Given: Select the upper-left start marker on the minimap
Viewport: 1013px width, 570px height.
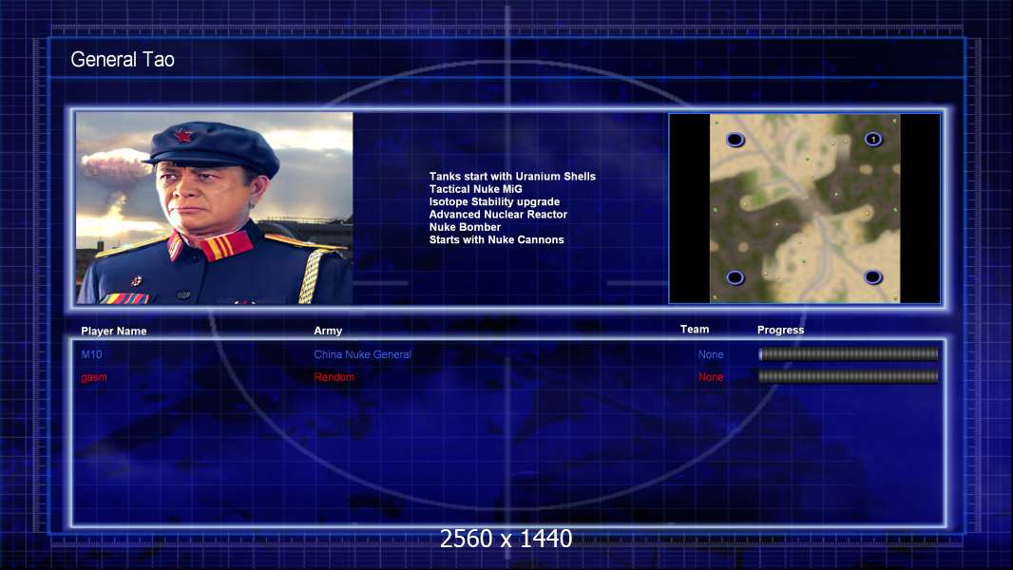Looking at the screenshot, I should [x=736, y=140].
